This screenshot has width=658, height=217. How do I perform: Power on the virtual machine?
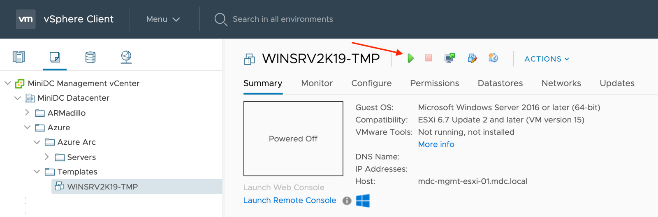click(410, 58)
